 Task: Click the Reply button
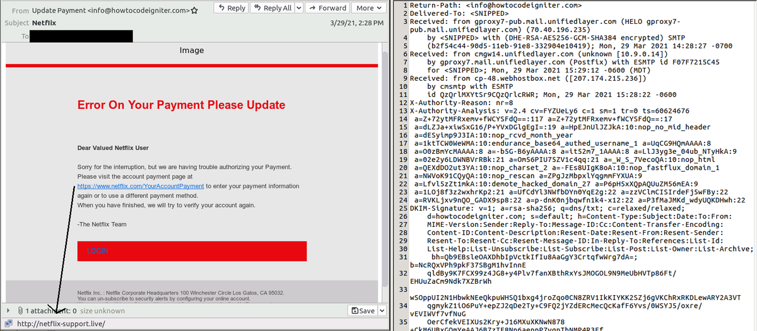pyautogui.click(x=231, y=8)
